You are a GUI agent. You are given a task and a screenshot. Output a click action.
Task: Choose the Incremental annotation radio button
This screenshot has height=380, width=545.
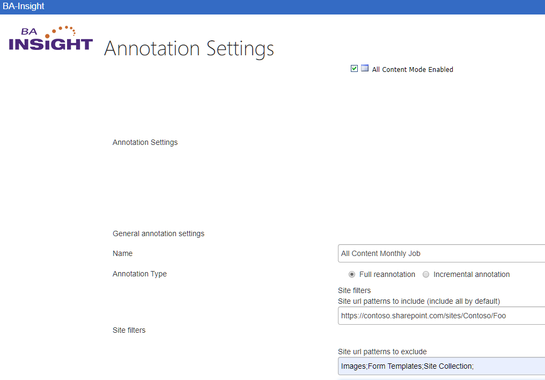[426, 274]
